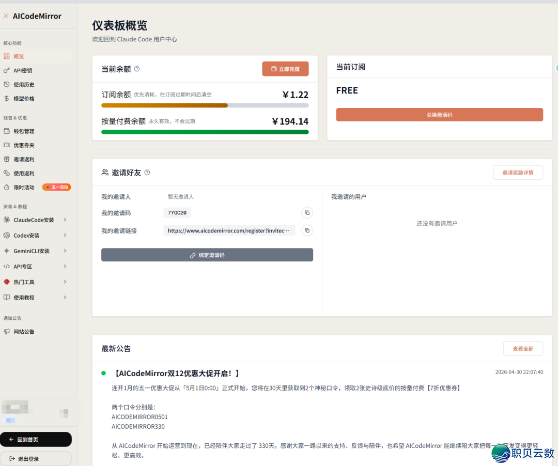The width and height of the screenshot is (558, 466).
Task: Click the megaphone icon for 网站公告
Action: click(x=7, y=332)
